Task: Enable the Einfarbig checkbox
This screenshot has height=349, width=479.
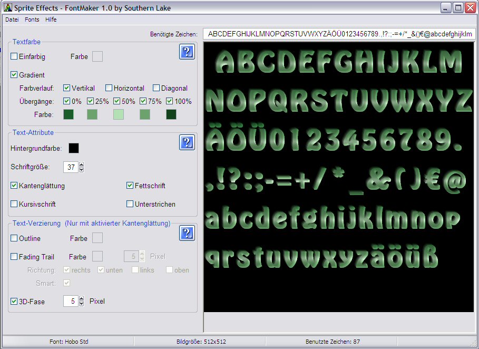Action: click(14, 56)
